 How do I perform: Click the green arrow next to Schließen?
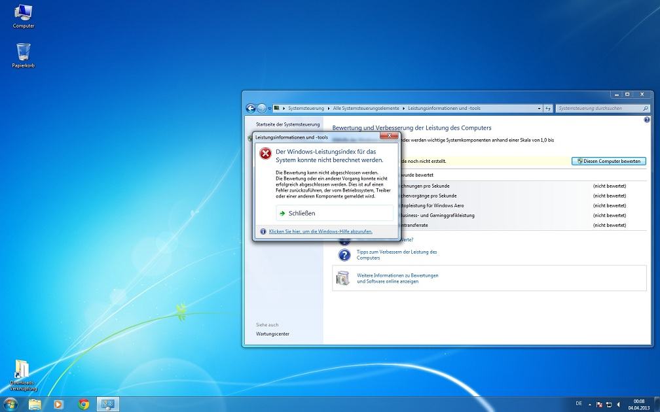(282, 213)
